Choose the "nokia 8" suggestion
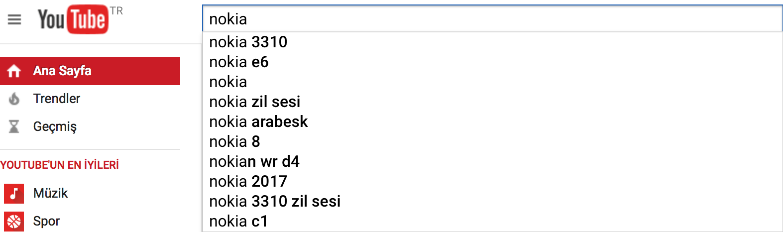783x232 pixels. point(234,141)
